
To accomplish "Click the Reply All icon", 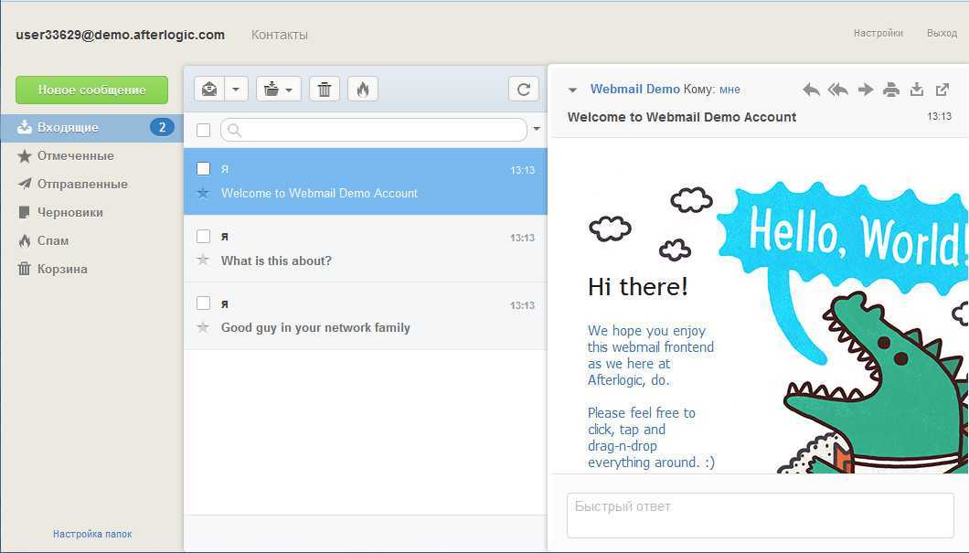I will [837, 90].
